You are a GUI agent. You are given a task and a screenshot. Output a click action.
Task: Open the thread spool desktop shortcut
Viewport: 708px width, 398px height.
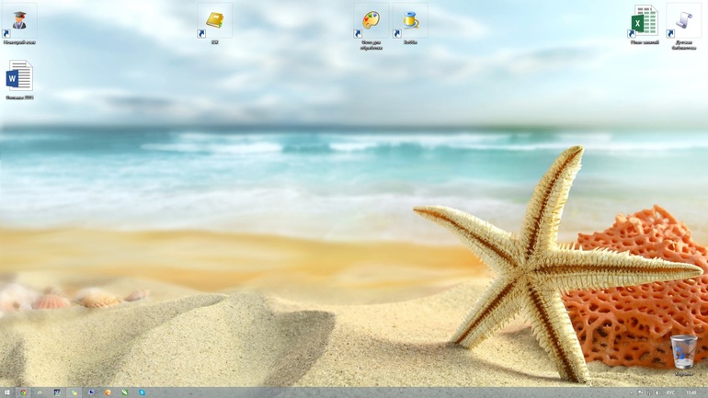pyautogui.click(x=410, y=24)
